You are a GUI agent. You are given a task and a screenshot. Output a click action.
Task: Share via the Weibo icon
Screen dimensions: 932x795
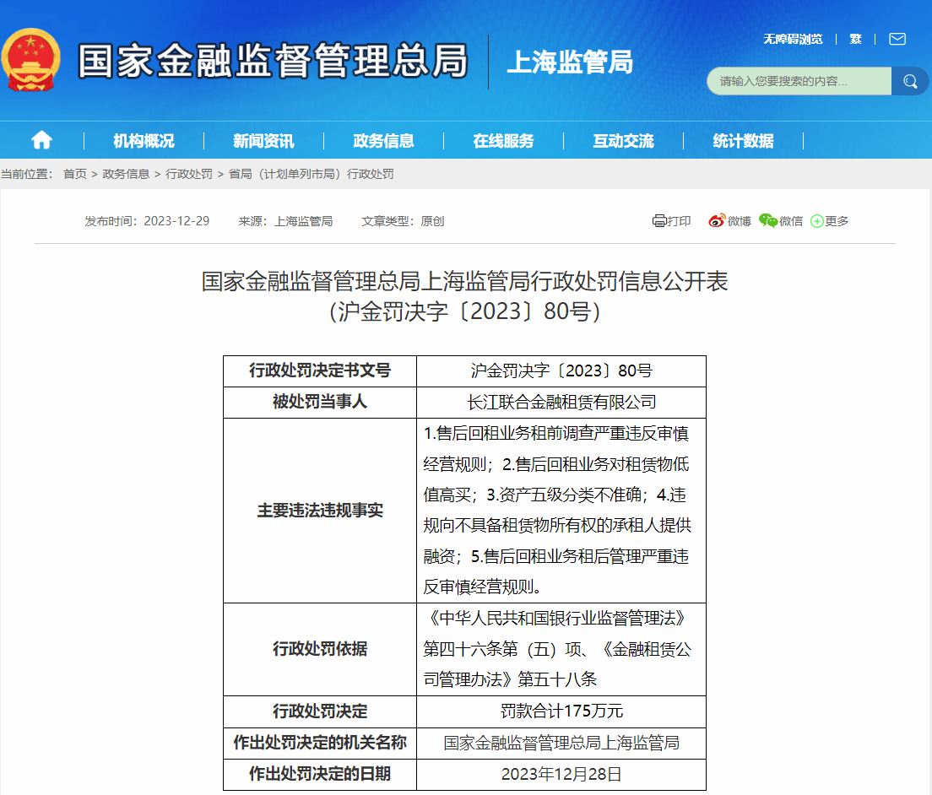[717, 221]
